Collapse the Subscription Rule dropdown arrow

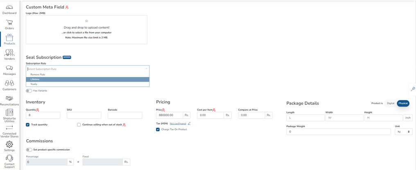coord(146,68)
